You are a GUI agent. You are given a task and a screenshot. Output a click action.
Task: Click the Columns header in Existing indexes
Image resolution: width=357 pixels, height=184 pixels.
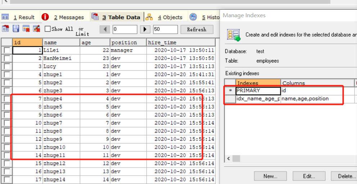click(x=317, y=83)
